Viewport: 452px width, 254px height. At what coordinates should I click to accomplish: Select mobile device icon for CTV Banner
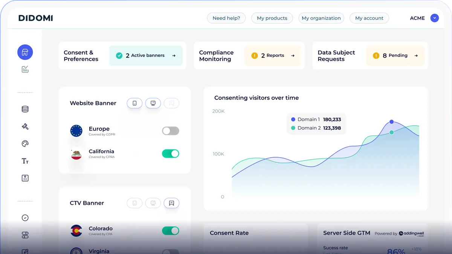pos(134,203)
